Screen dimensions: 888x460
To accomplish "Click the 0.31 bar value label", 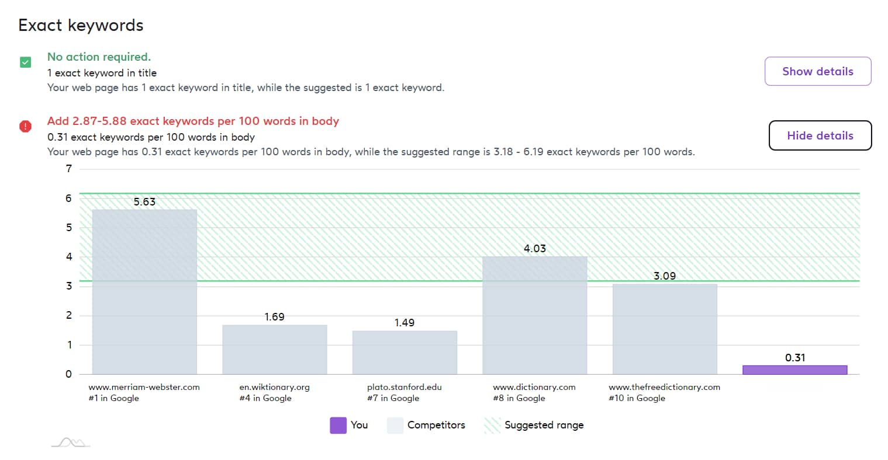I will (795, 358).
